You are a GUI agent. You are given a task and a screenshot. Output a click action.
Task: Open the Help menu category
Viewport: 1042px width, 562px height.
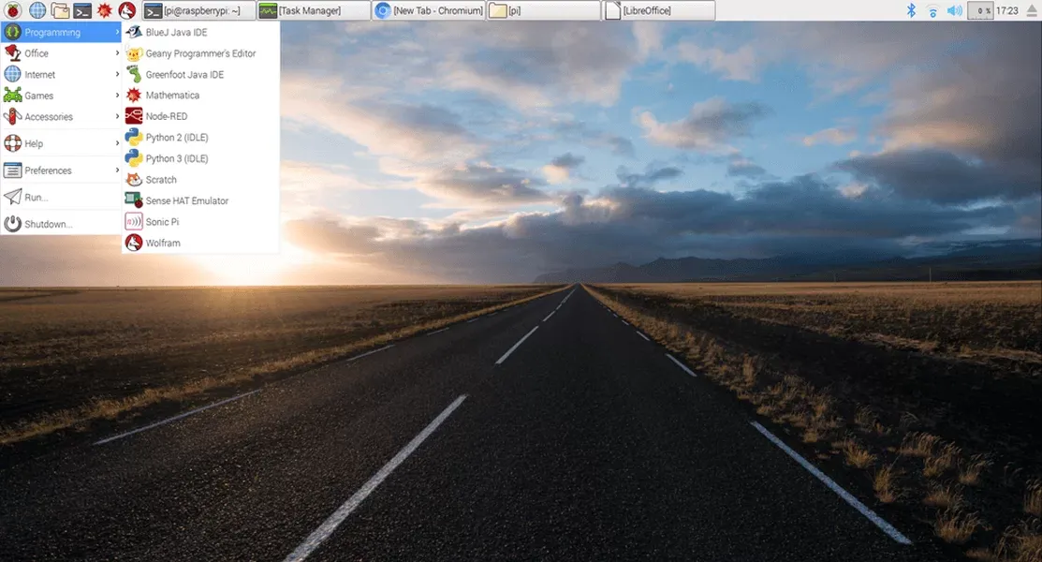click(x=61, y=143)
